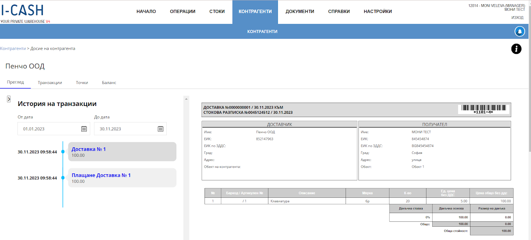The height and width of the screenshot is (240, 531).
Task: Open Плащане Доставка № 1 link
Action: 101,175
